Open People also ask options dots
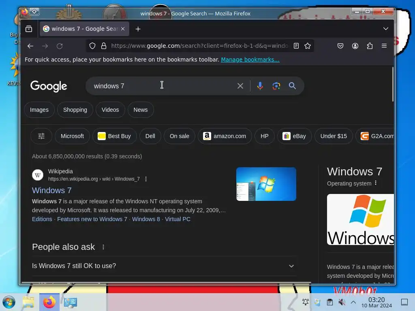 click(x=103, y=247)
